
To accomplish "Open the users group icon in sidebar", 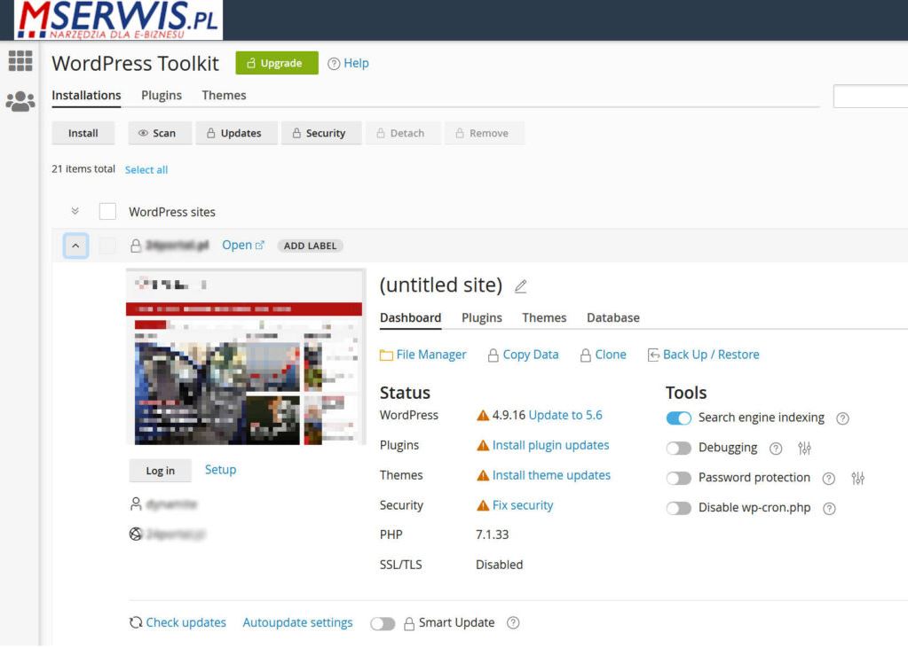I will point(20,101).
